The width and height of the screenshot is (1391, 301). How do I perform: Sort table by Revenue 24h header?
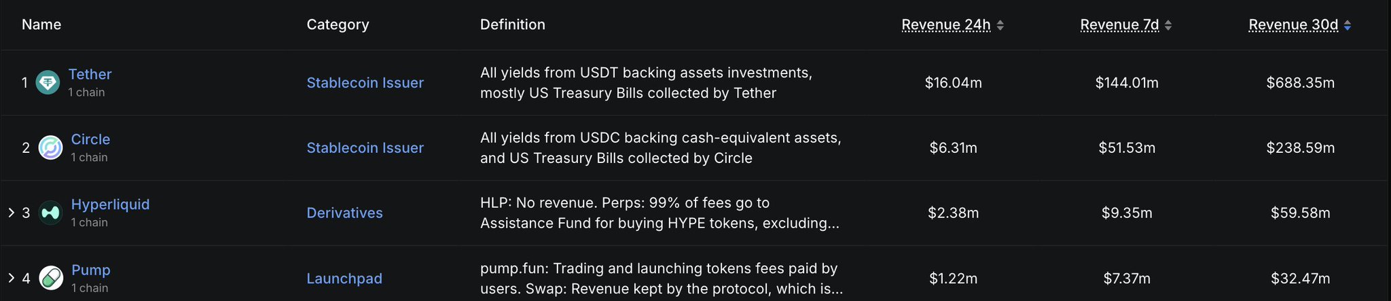(x=945, y=24)
